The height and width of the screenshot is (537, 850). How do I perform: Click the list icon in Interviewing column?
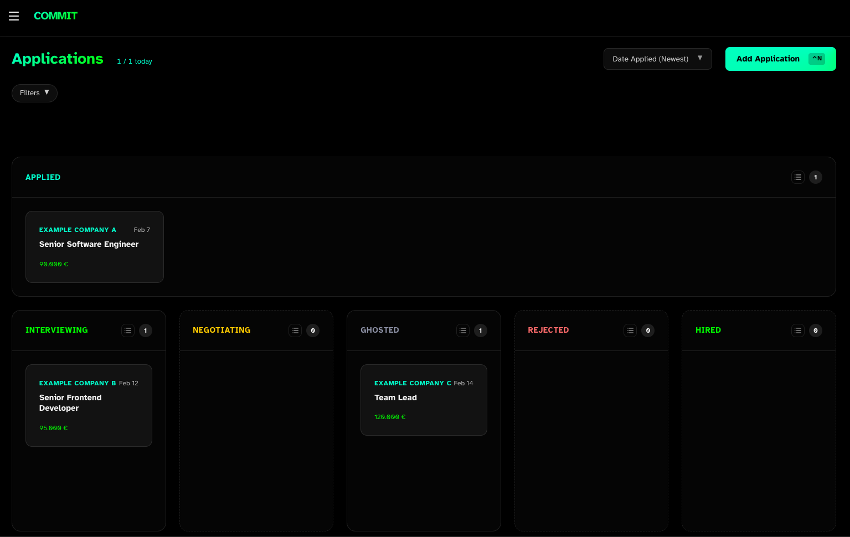(x=128, y=331)
